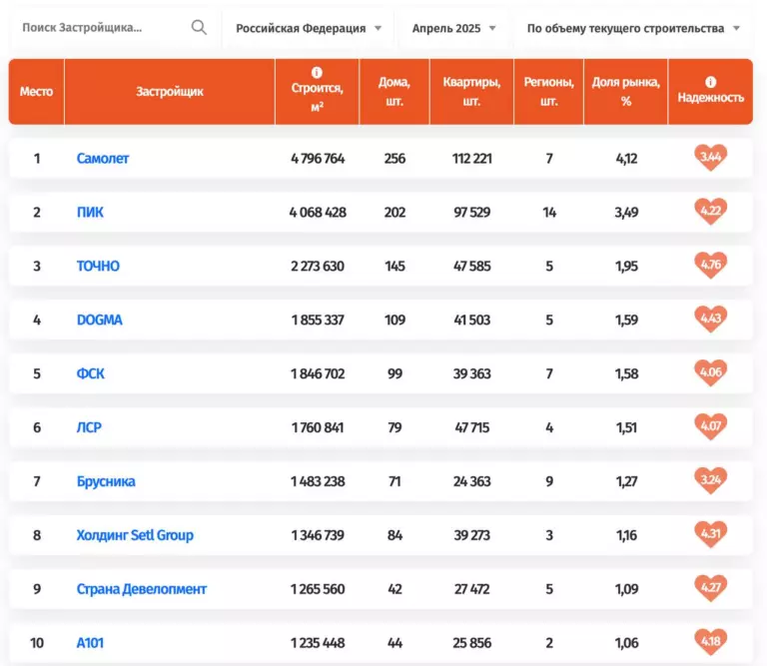This screenshot has width=767, height=666.
Task: Select А101 market share 1,06
Action: (626, 642)
